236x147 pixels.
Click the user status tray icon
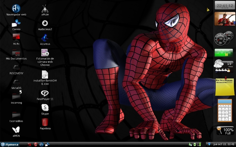coord(190,145)
